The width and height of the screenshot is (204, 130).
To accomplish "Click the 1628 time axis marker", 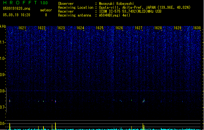I will pyautogui.click(x=158, y=28).
